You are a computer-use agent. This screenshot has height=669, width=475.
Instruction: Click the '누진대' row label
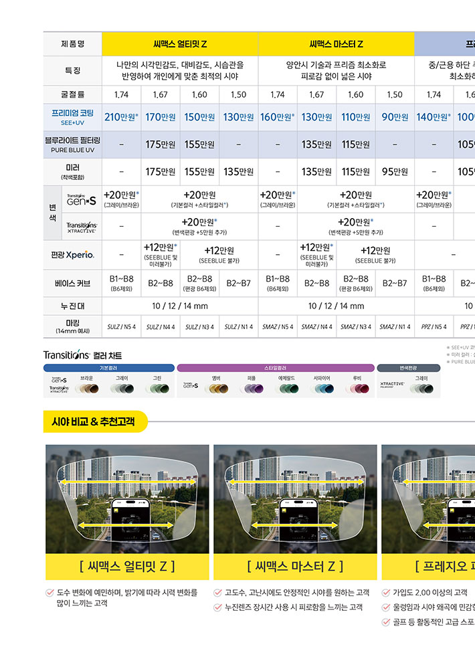72,306
